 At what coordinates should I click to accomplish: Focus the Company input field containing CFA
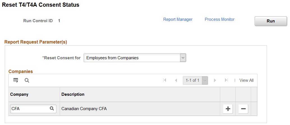(x=29, y=109)
